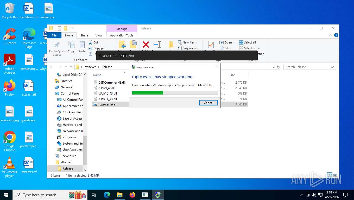Click attacker in the address breadcrumb
Screen dimensions: 354x200
[90, 67]
